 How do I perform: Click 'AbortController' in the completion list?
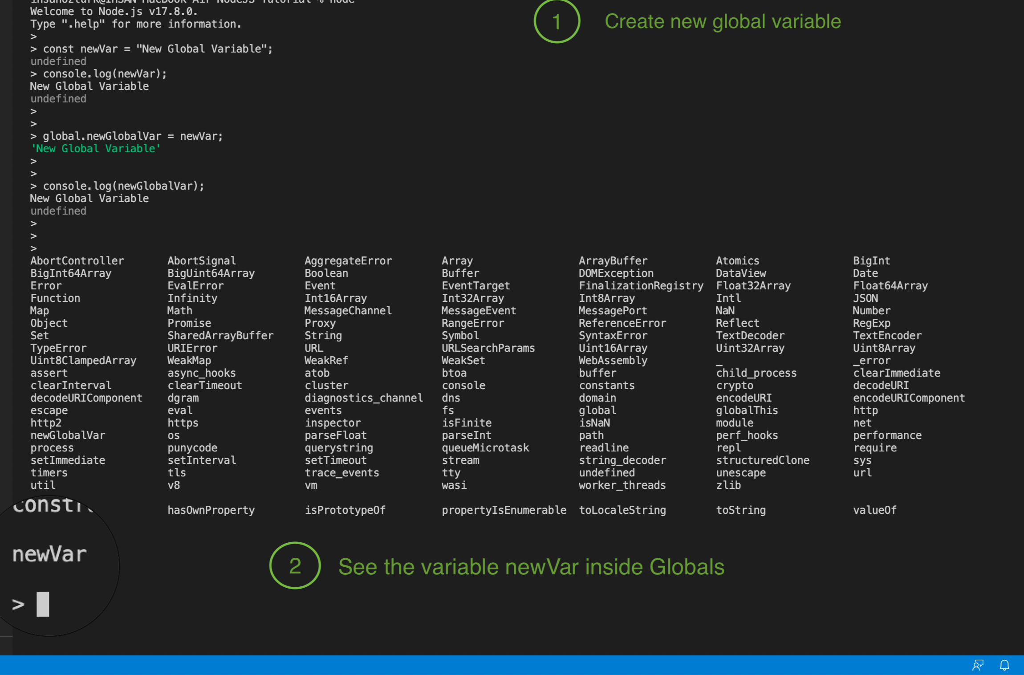pos(77,261)
